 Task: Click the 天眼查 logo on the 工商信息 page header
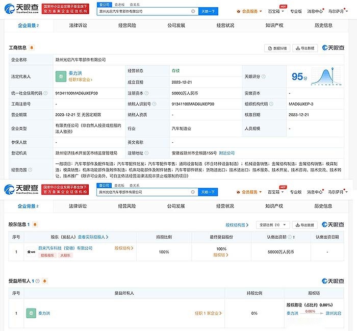tap(21, 9)
